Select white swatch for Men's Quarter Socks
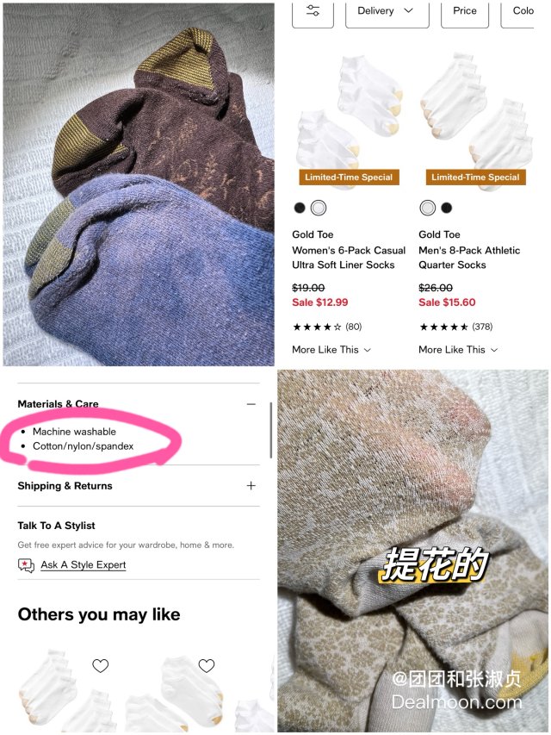 (427, 208)
